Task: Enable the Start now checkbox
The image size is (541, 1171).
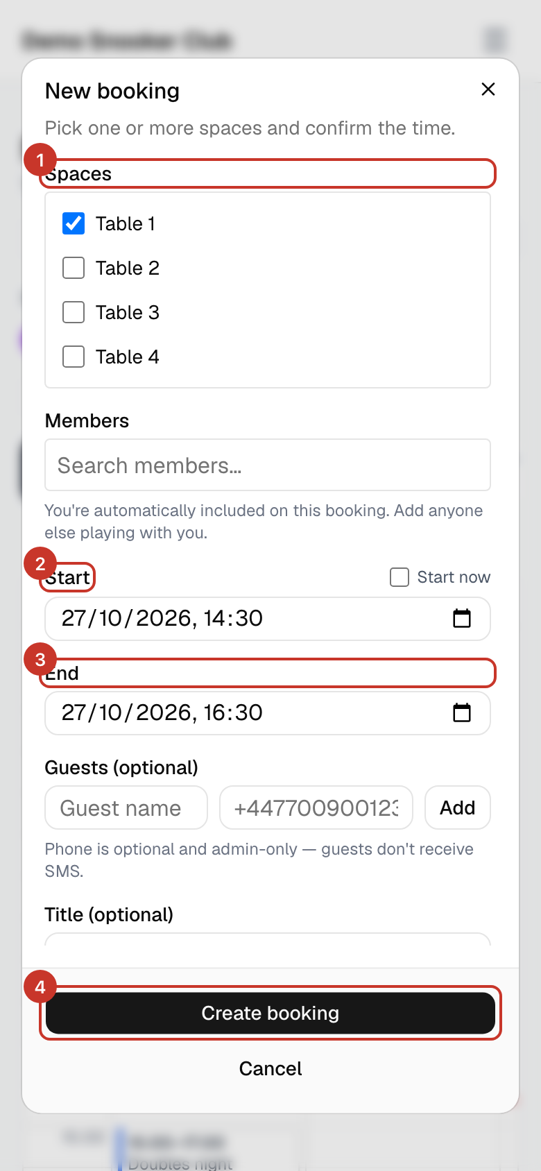Action: pyautogui.click(x=400, y=577)
